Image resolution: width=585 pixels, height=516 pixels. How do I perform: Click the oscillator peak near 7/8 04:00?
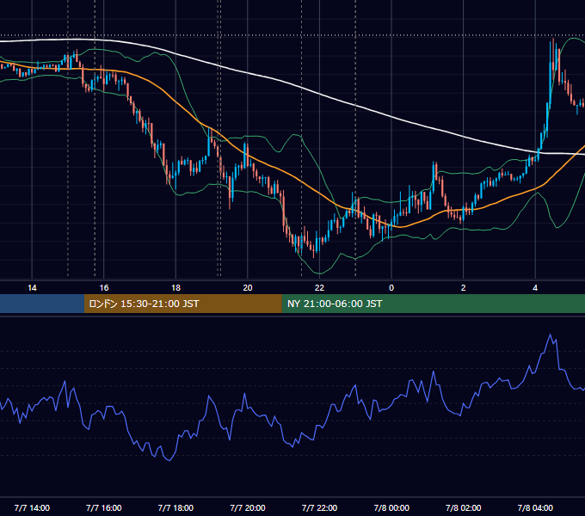(x=550, y=335)
